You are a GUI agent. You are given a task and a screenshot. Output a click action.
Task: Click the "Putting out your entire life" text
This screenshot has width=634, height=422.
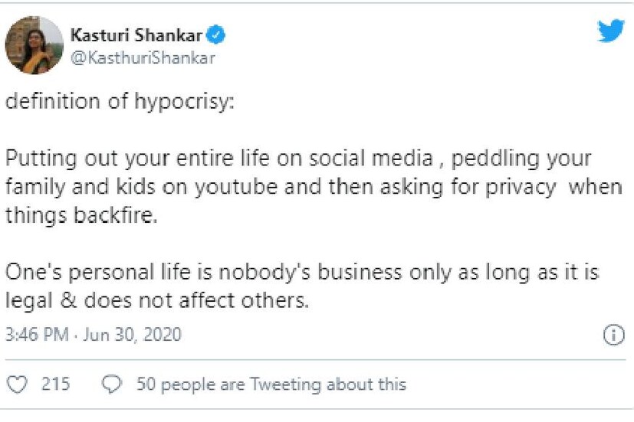click(115, 159)
